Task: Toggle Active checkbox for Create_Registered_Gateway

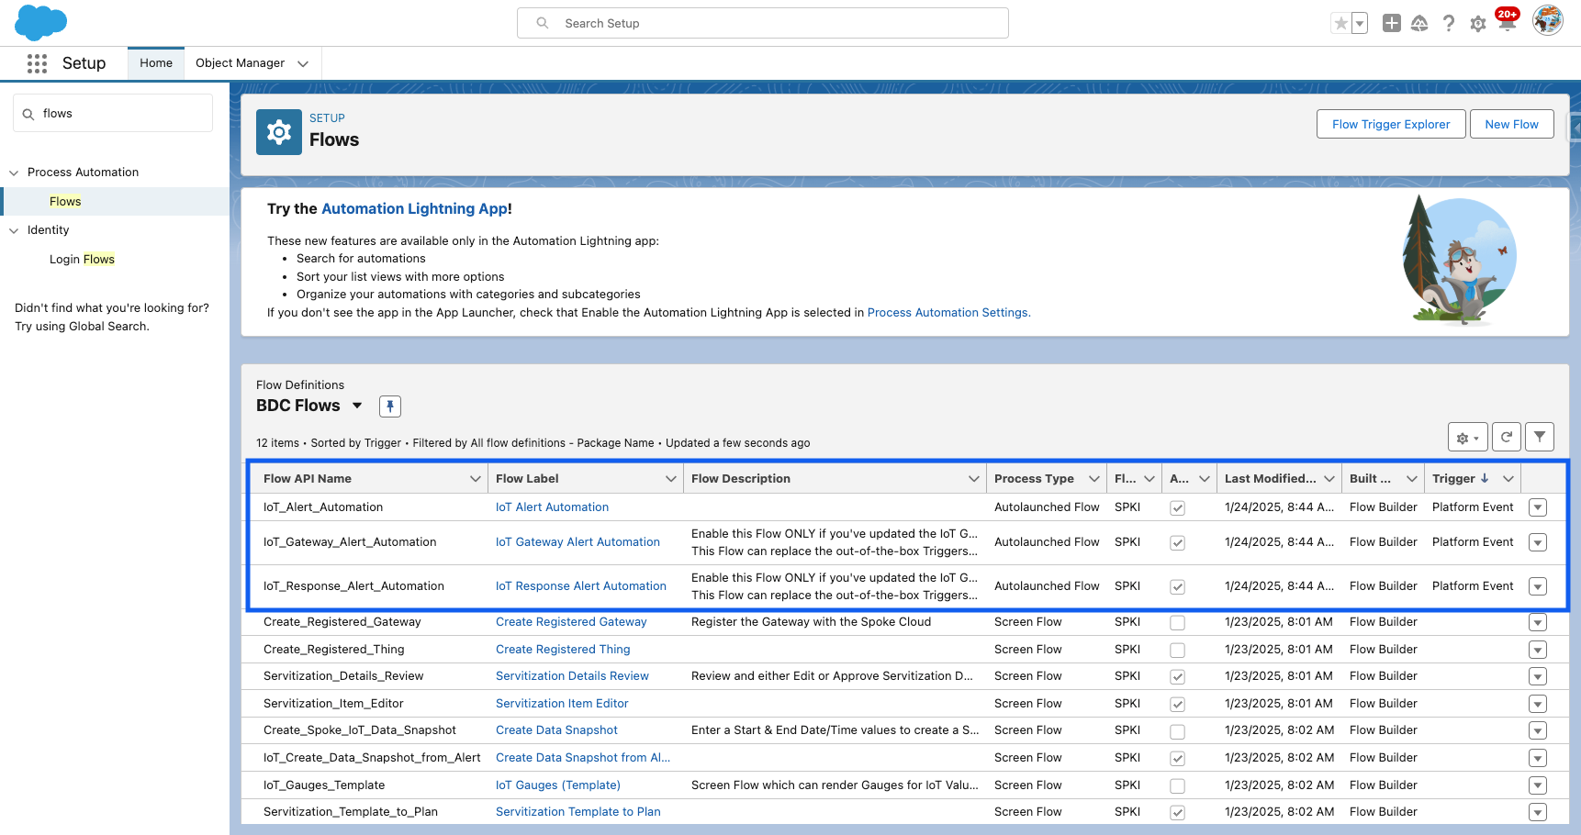Action: tap(1177, 622)
